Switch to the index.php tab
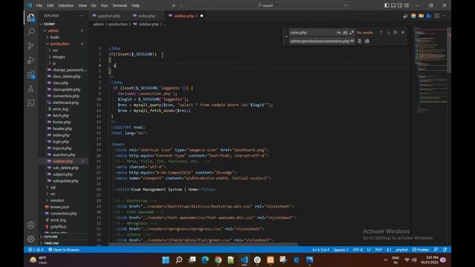The height and width of the screenshot is (267, 475). pyautogui.click(x=147, y=16)
